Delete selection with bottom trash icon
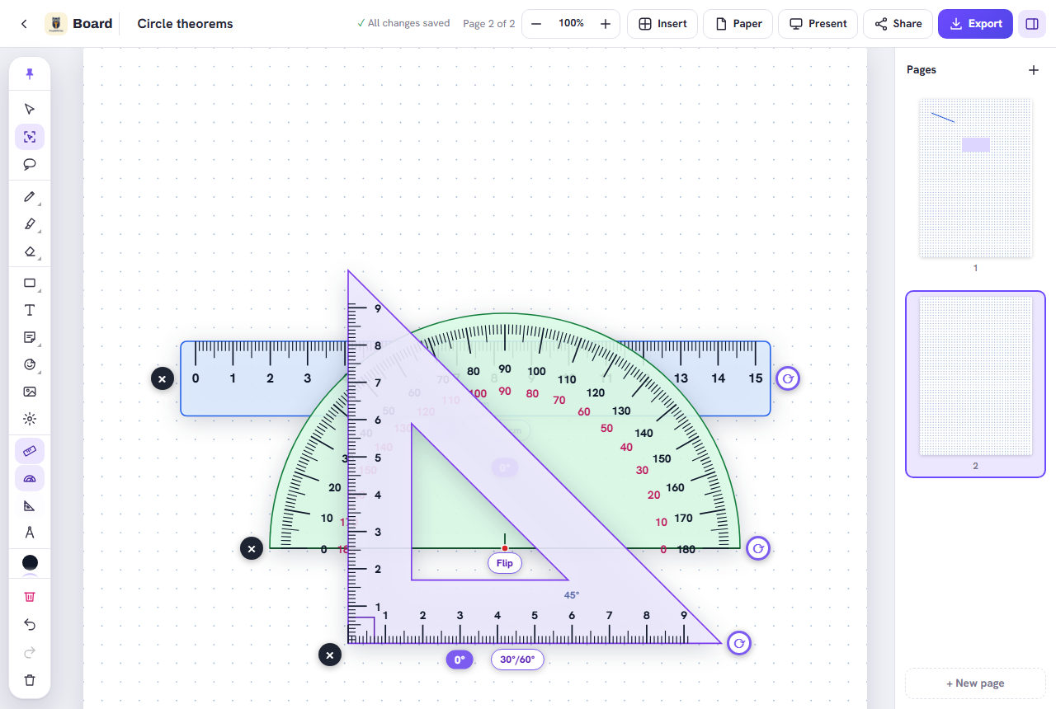1056x709 pixels. pyautogui.click(x=30, y=680)
